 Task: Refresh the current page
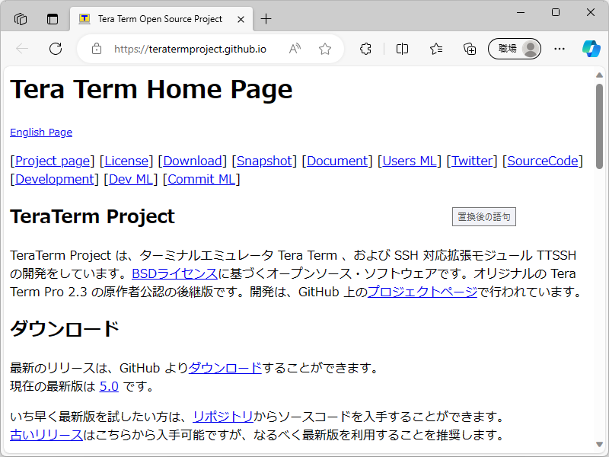[55, 48]
